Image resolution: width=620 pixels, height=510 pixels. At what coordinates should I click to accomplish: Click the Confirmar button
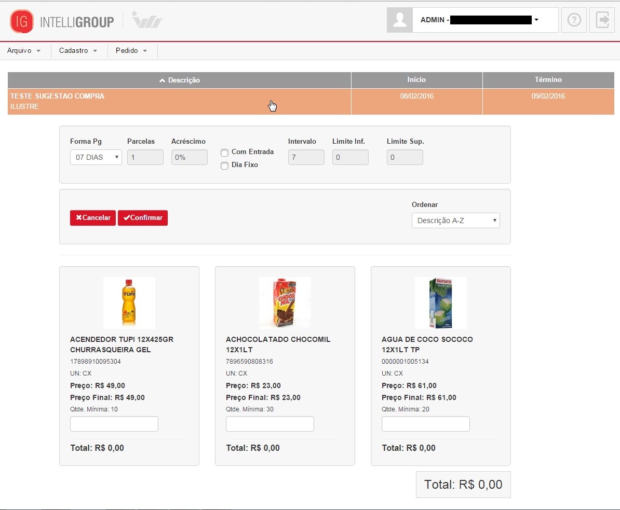143,218
